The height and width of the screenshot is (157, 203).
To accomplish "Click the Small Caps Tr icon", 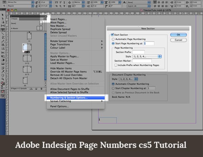I will pos(57,6).
